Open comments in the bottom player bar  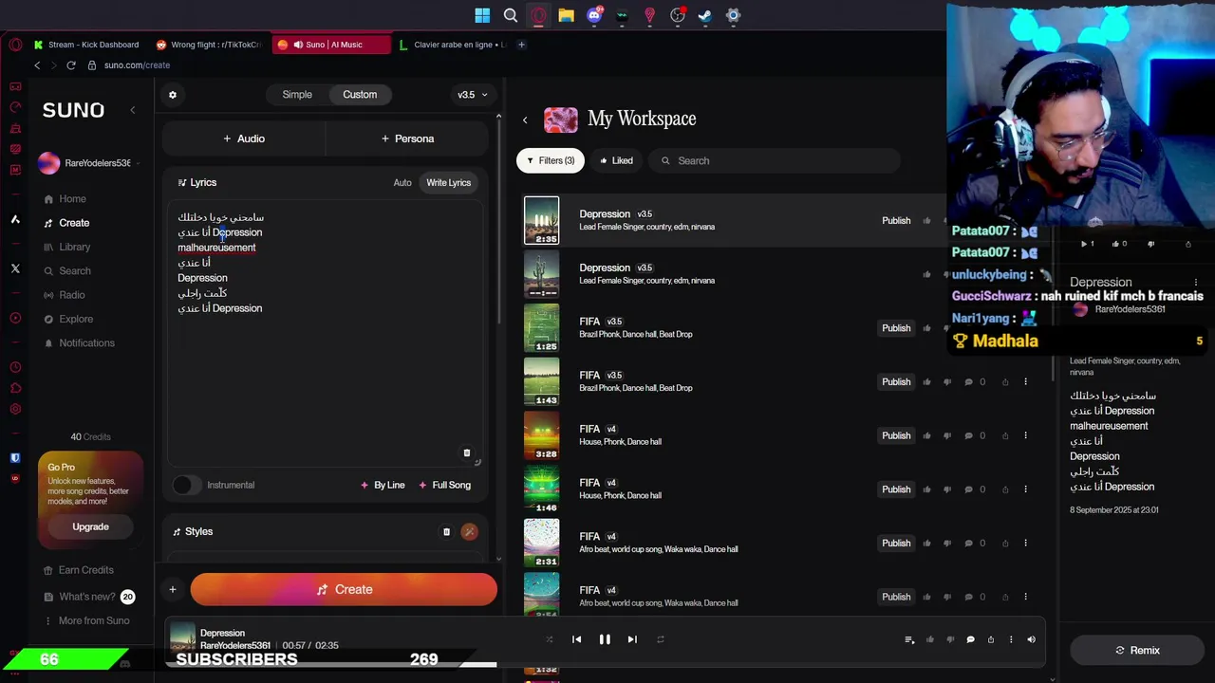970,640
